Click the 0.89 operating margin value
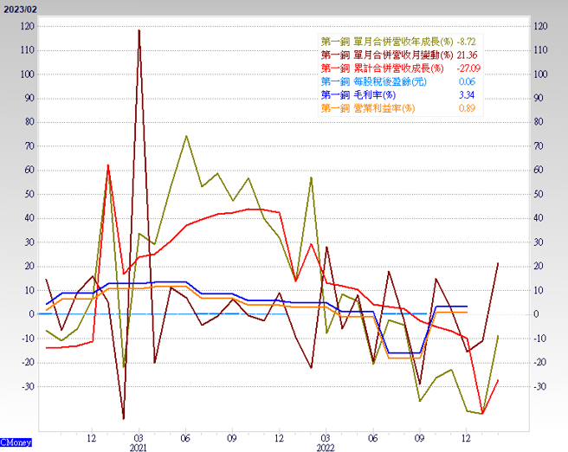This screenshot has width=568, height=452. pyautogui.click(x=467, y=108)
